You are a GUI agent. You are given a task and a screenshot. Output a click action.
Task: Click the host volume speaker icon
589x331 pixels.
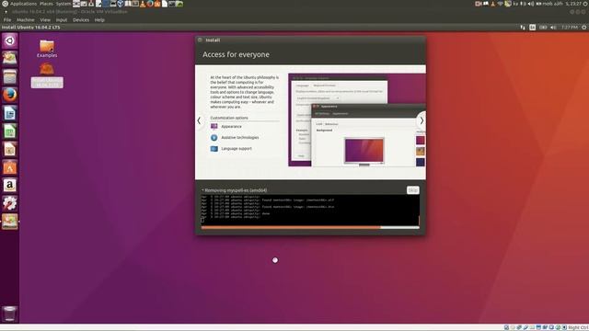[x=531, y=4]
